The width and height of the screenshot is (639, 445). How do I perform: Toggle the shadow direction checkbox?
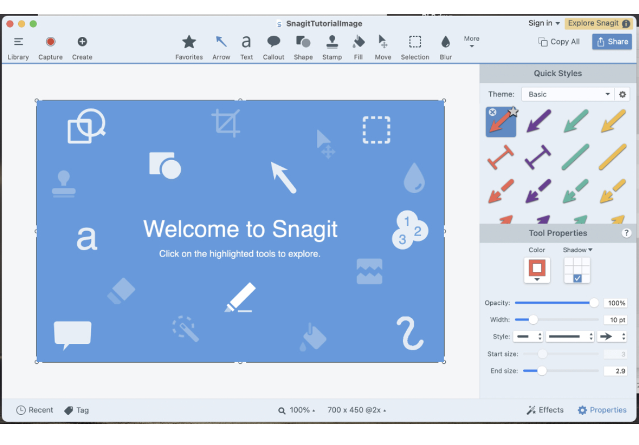577,279
